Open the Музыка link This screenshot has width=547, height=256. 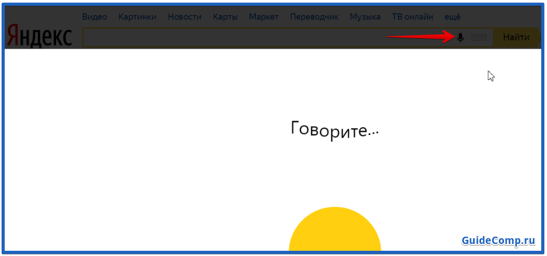(x=365, y=17)
